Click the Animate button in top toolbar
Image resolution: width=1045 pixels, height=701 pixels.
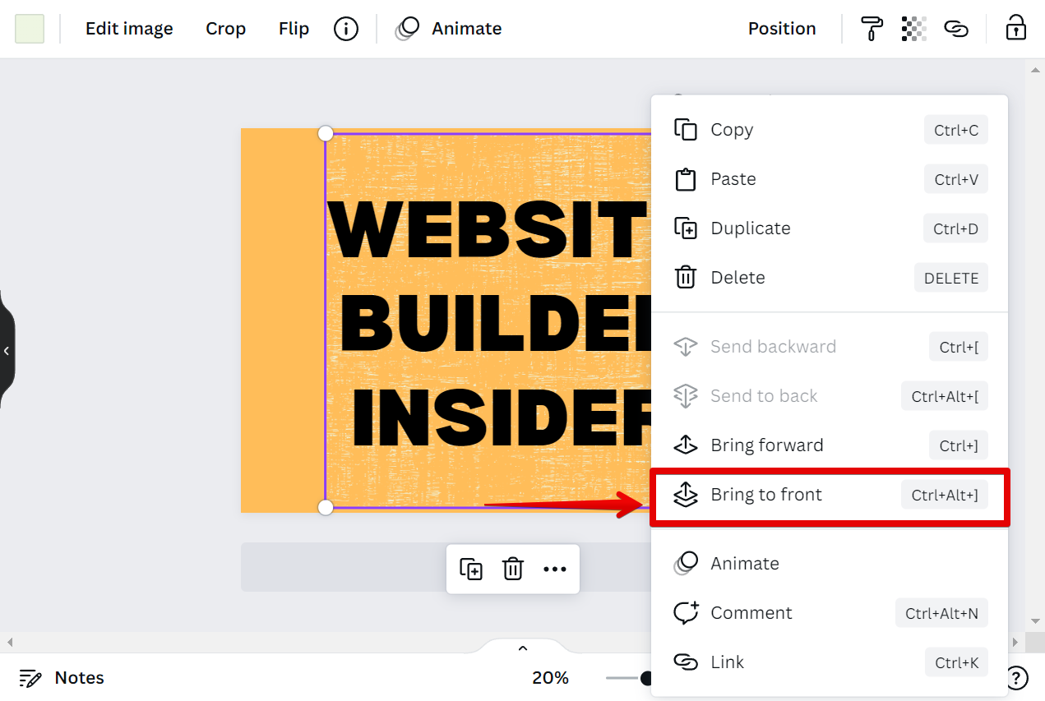point(450,29)
